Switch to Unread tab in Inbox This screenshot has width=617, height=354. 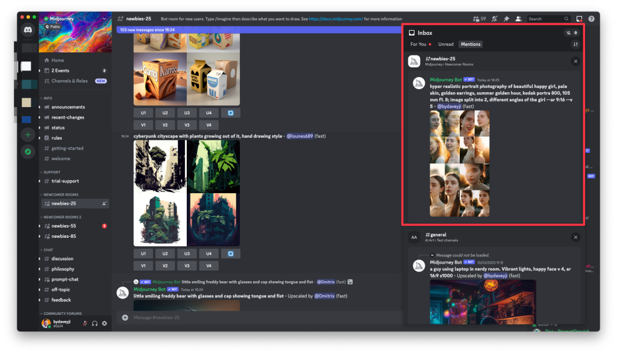tap(446, 44)
